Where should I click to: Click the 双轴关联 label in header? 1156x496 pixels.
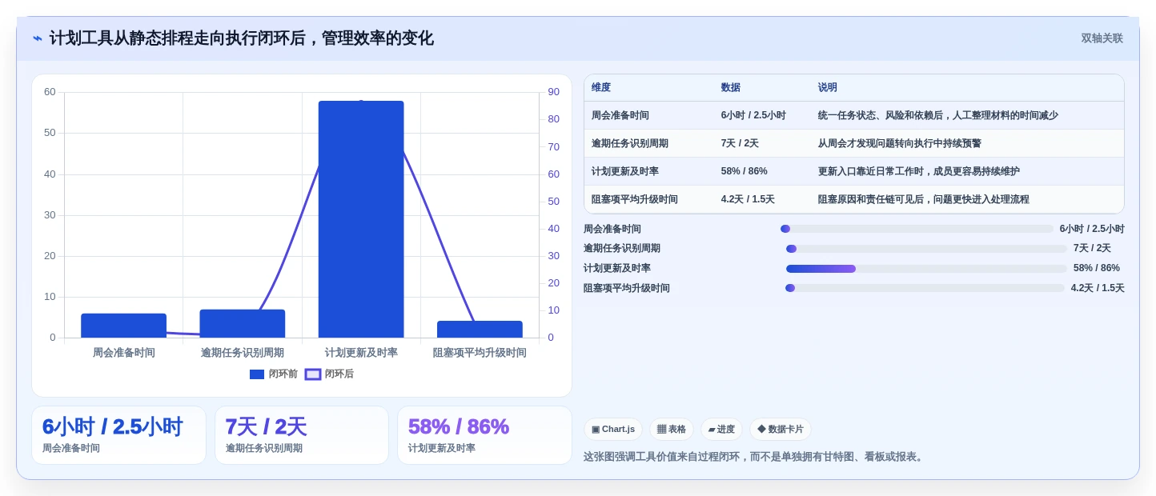point(1102,38)
